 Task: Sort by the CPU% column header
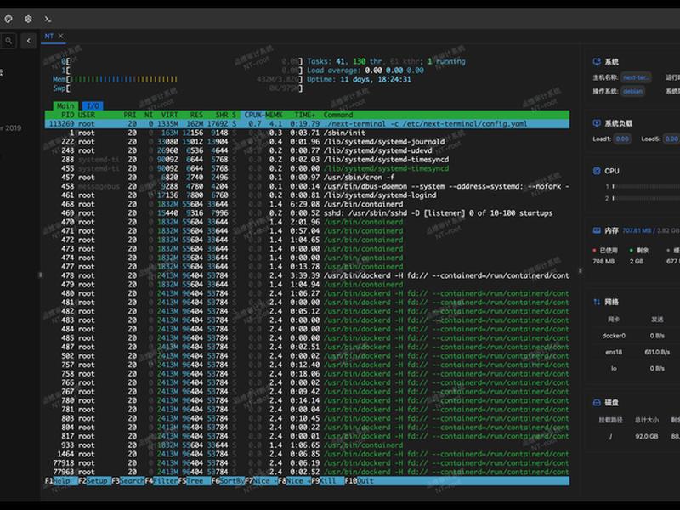252,115
